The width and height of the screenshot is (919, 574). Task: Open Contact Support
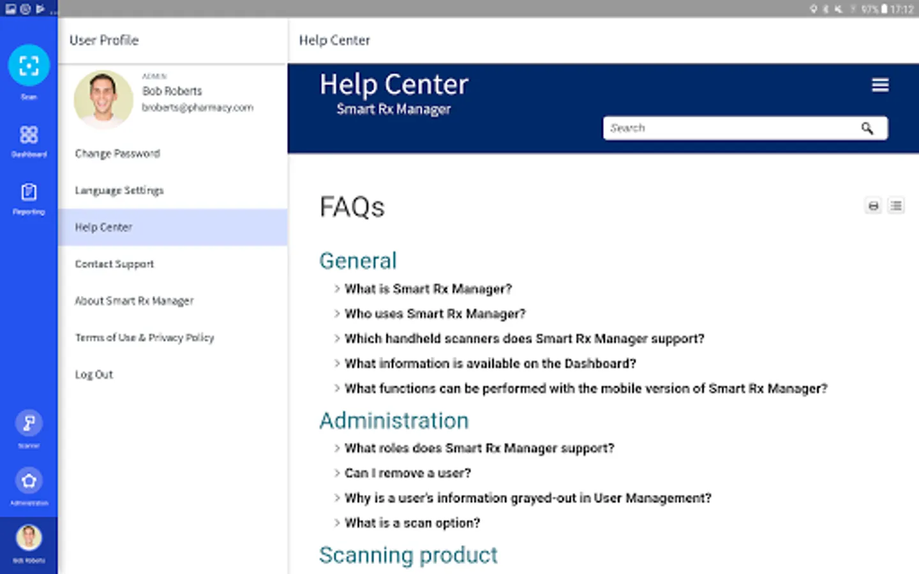172,264
